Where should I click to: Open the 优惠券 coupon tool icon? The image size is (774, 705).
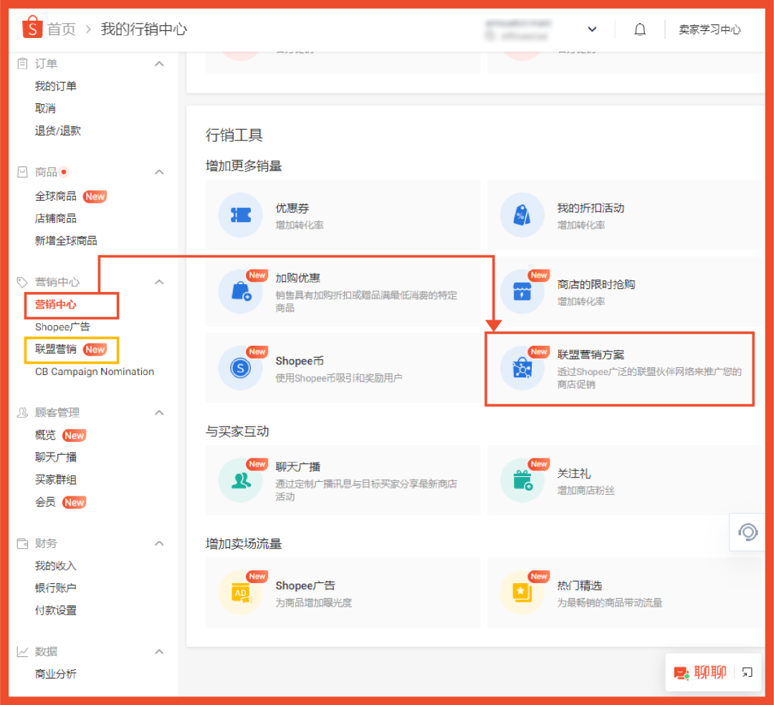tap(241, 215)
